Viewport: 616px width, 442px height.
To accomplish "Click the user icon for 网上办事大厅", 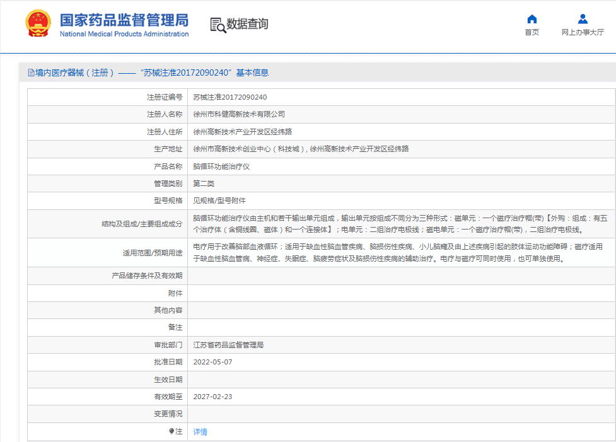I will [x=583, y=19].
